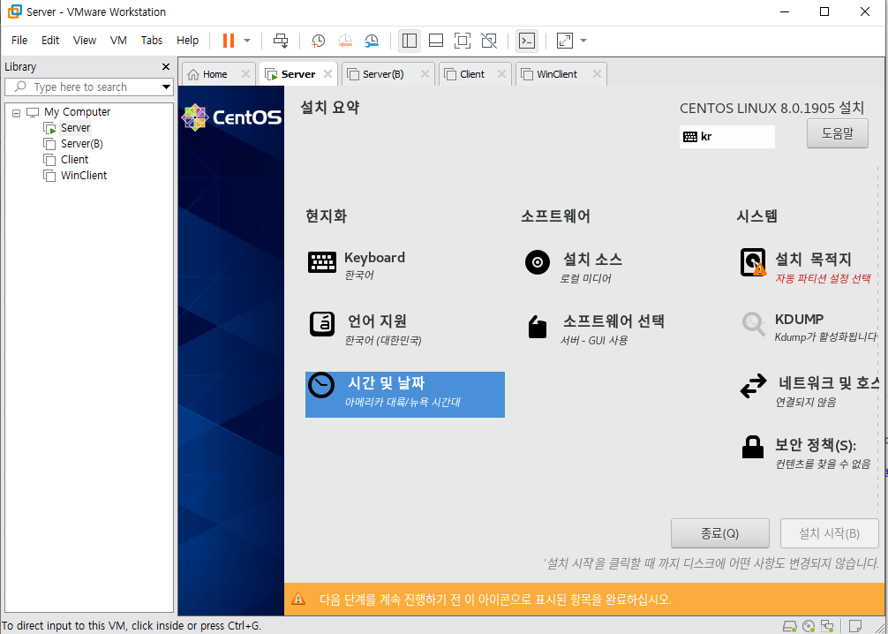The width and height of the screenshot is (888, 634).
Task: Toggle Unity mode icon
Action: coord(489,41)
